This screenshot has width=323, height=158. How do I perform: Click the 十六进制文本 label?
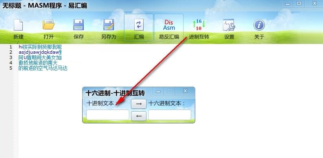[167, 103]
